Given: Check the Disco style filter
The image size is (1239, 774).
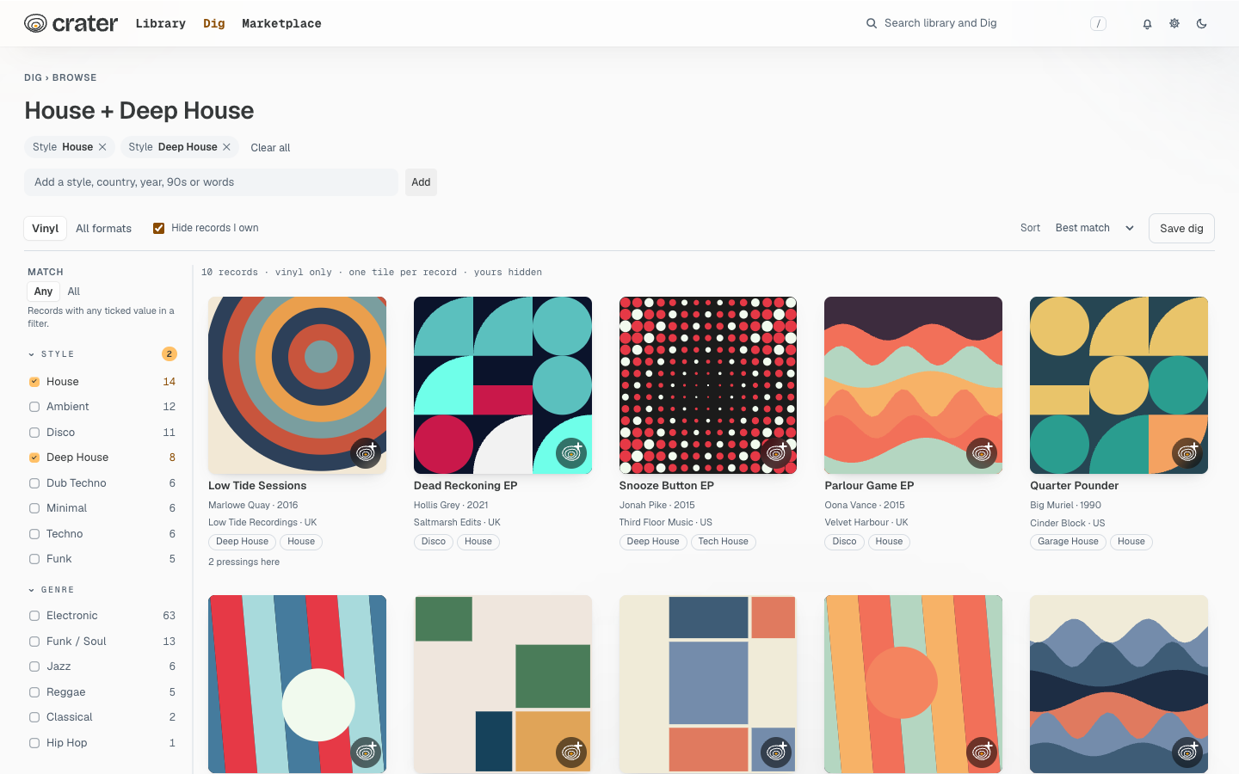Looking at the screenshot, I should [x=34, y=433].
